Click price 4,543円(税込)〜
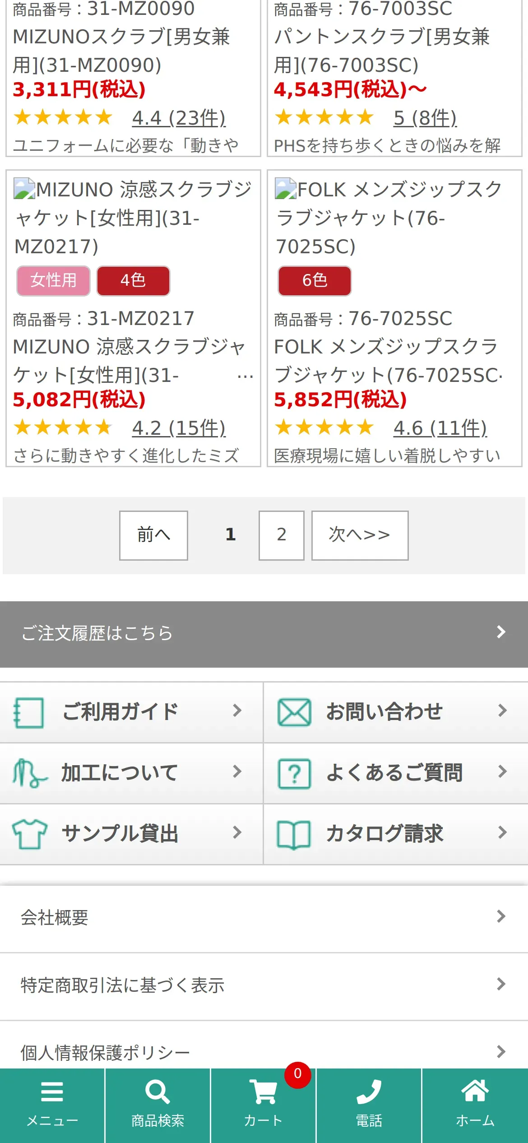Image resolution: width=528 pixels, height=1143 pixels. [350, 89]
